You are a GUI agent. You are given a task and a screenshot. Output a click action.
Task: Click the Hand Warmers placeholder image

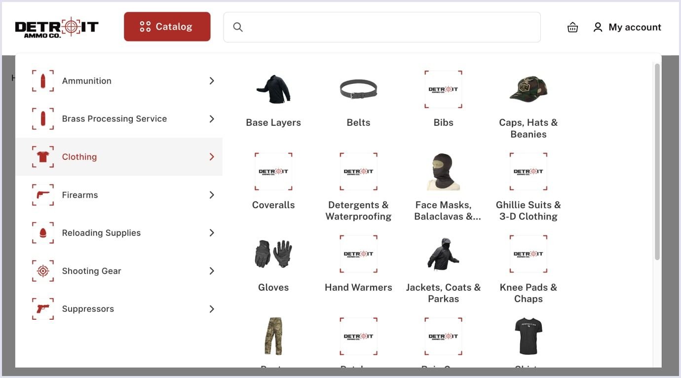[x=358, y=254]
